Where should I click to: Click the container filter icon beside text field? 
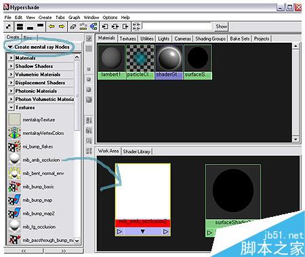136,26
